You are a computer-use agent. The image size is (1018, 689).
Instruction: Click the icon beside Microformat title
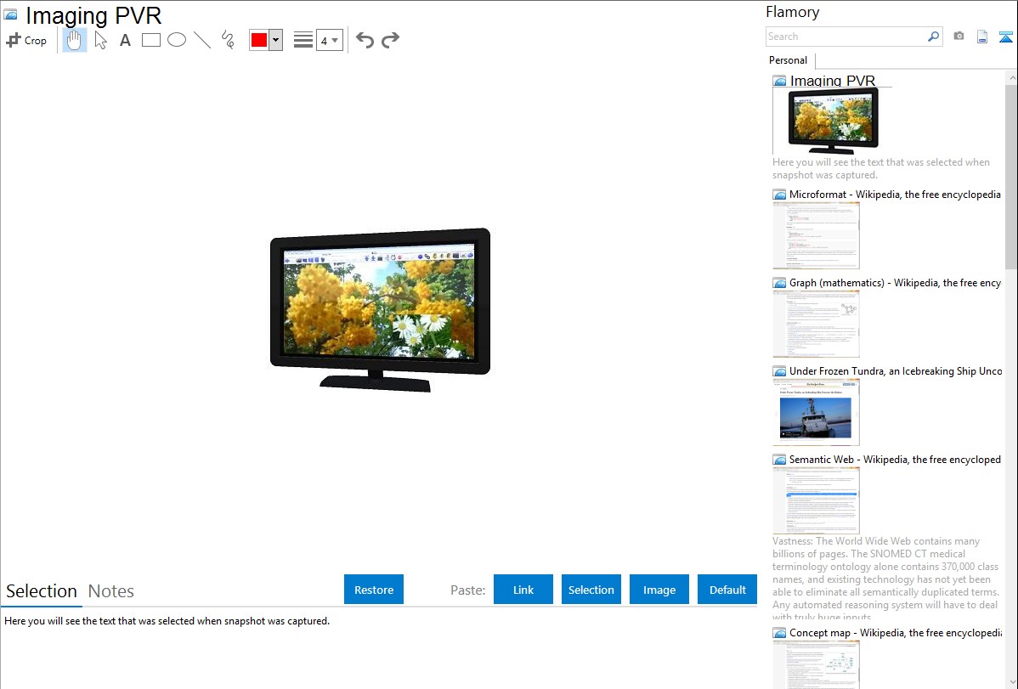point(780,195)
